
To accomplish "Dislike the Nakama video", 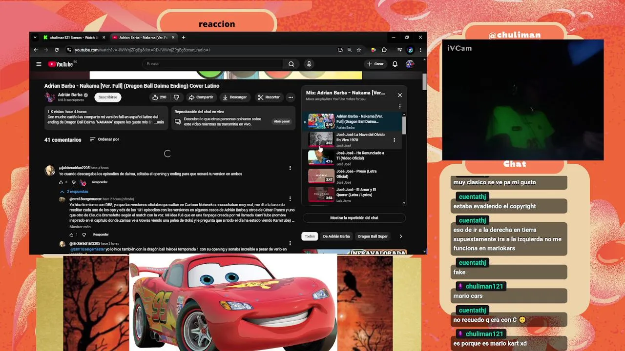I will [x=176, y=97].
